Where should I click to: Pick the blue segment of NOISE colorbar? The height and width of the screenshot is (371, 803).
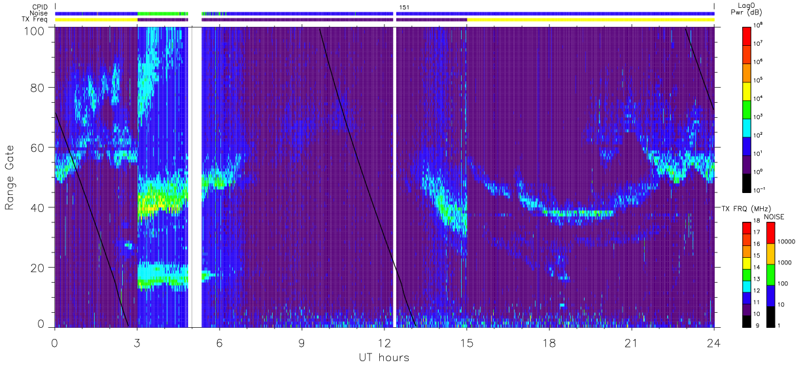(x=770, y=294)
